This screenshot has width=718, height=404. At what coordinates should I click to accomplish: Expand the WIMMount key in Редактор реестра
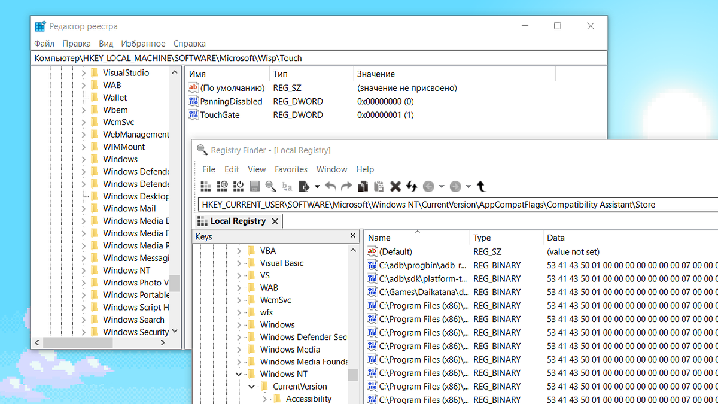coord(84,147)
